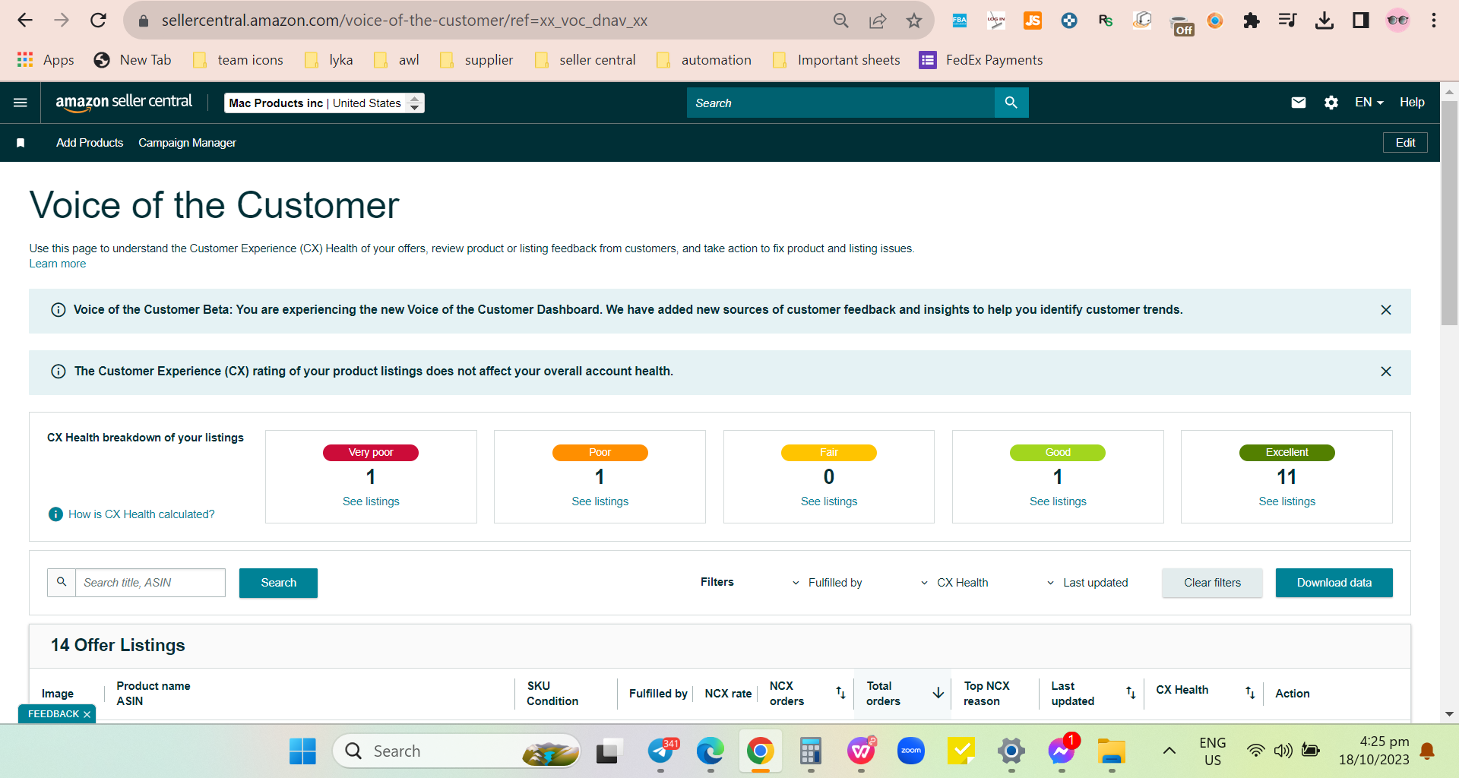Open the Campaign Manager menu item

(x=187, y=143)
